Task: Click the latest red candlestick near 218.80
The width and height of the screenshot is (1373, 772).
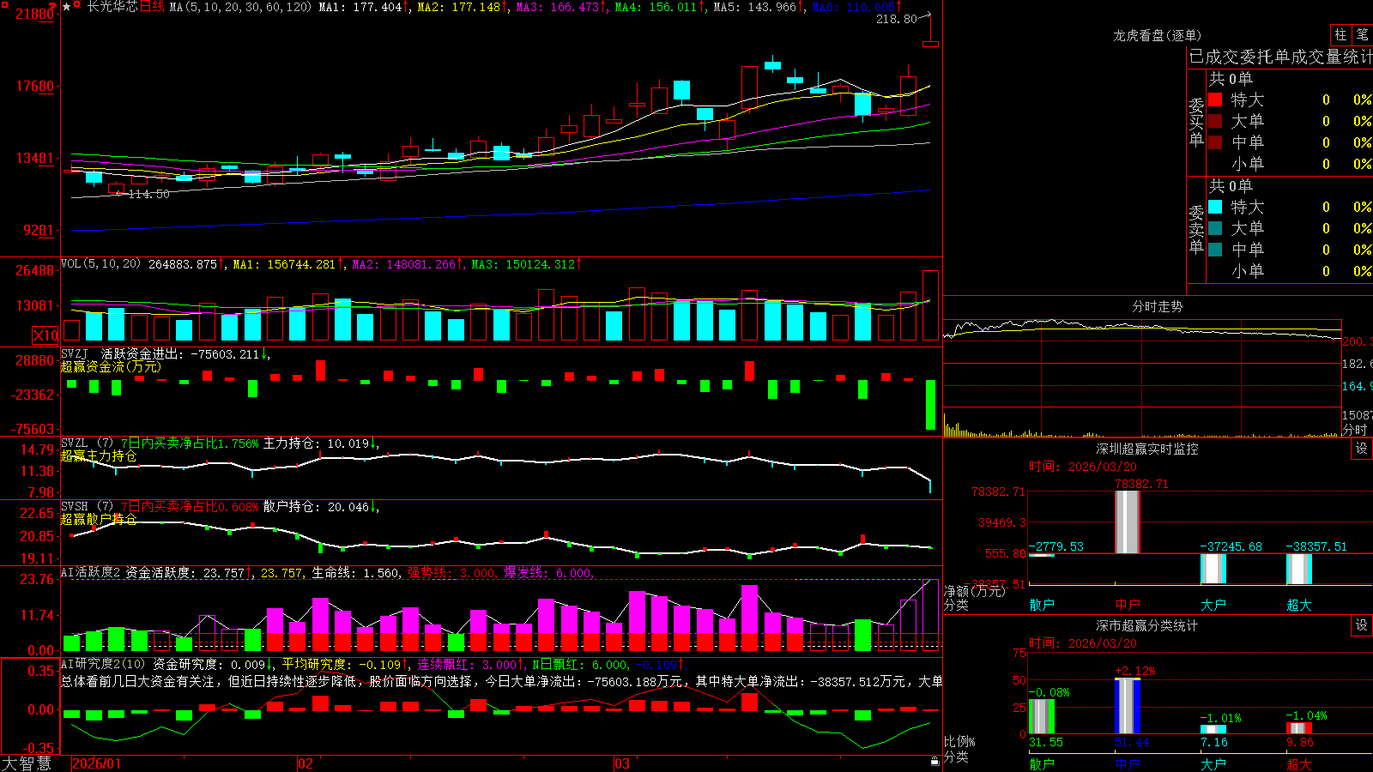Action: [930, 43]
